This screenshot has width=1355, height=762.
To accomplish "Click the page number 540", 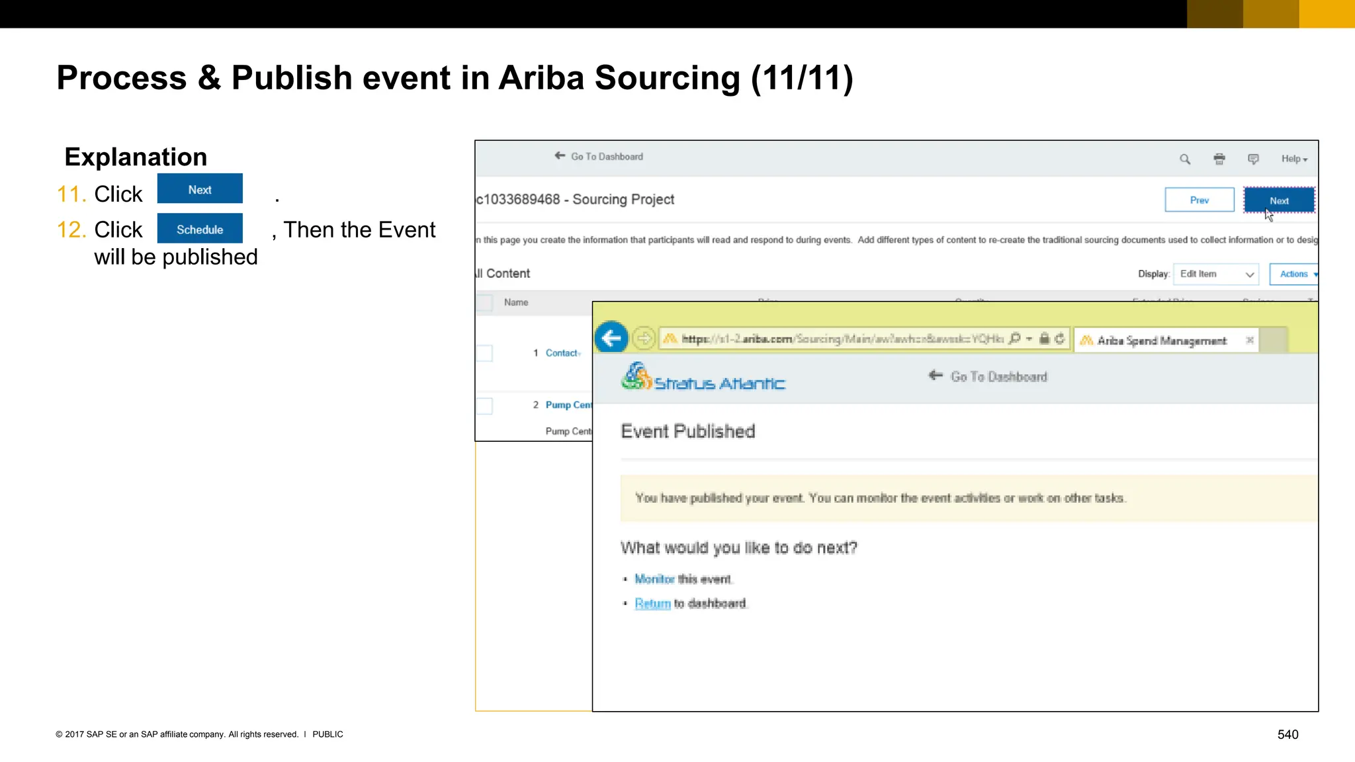I will (1288, 734).
